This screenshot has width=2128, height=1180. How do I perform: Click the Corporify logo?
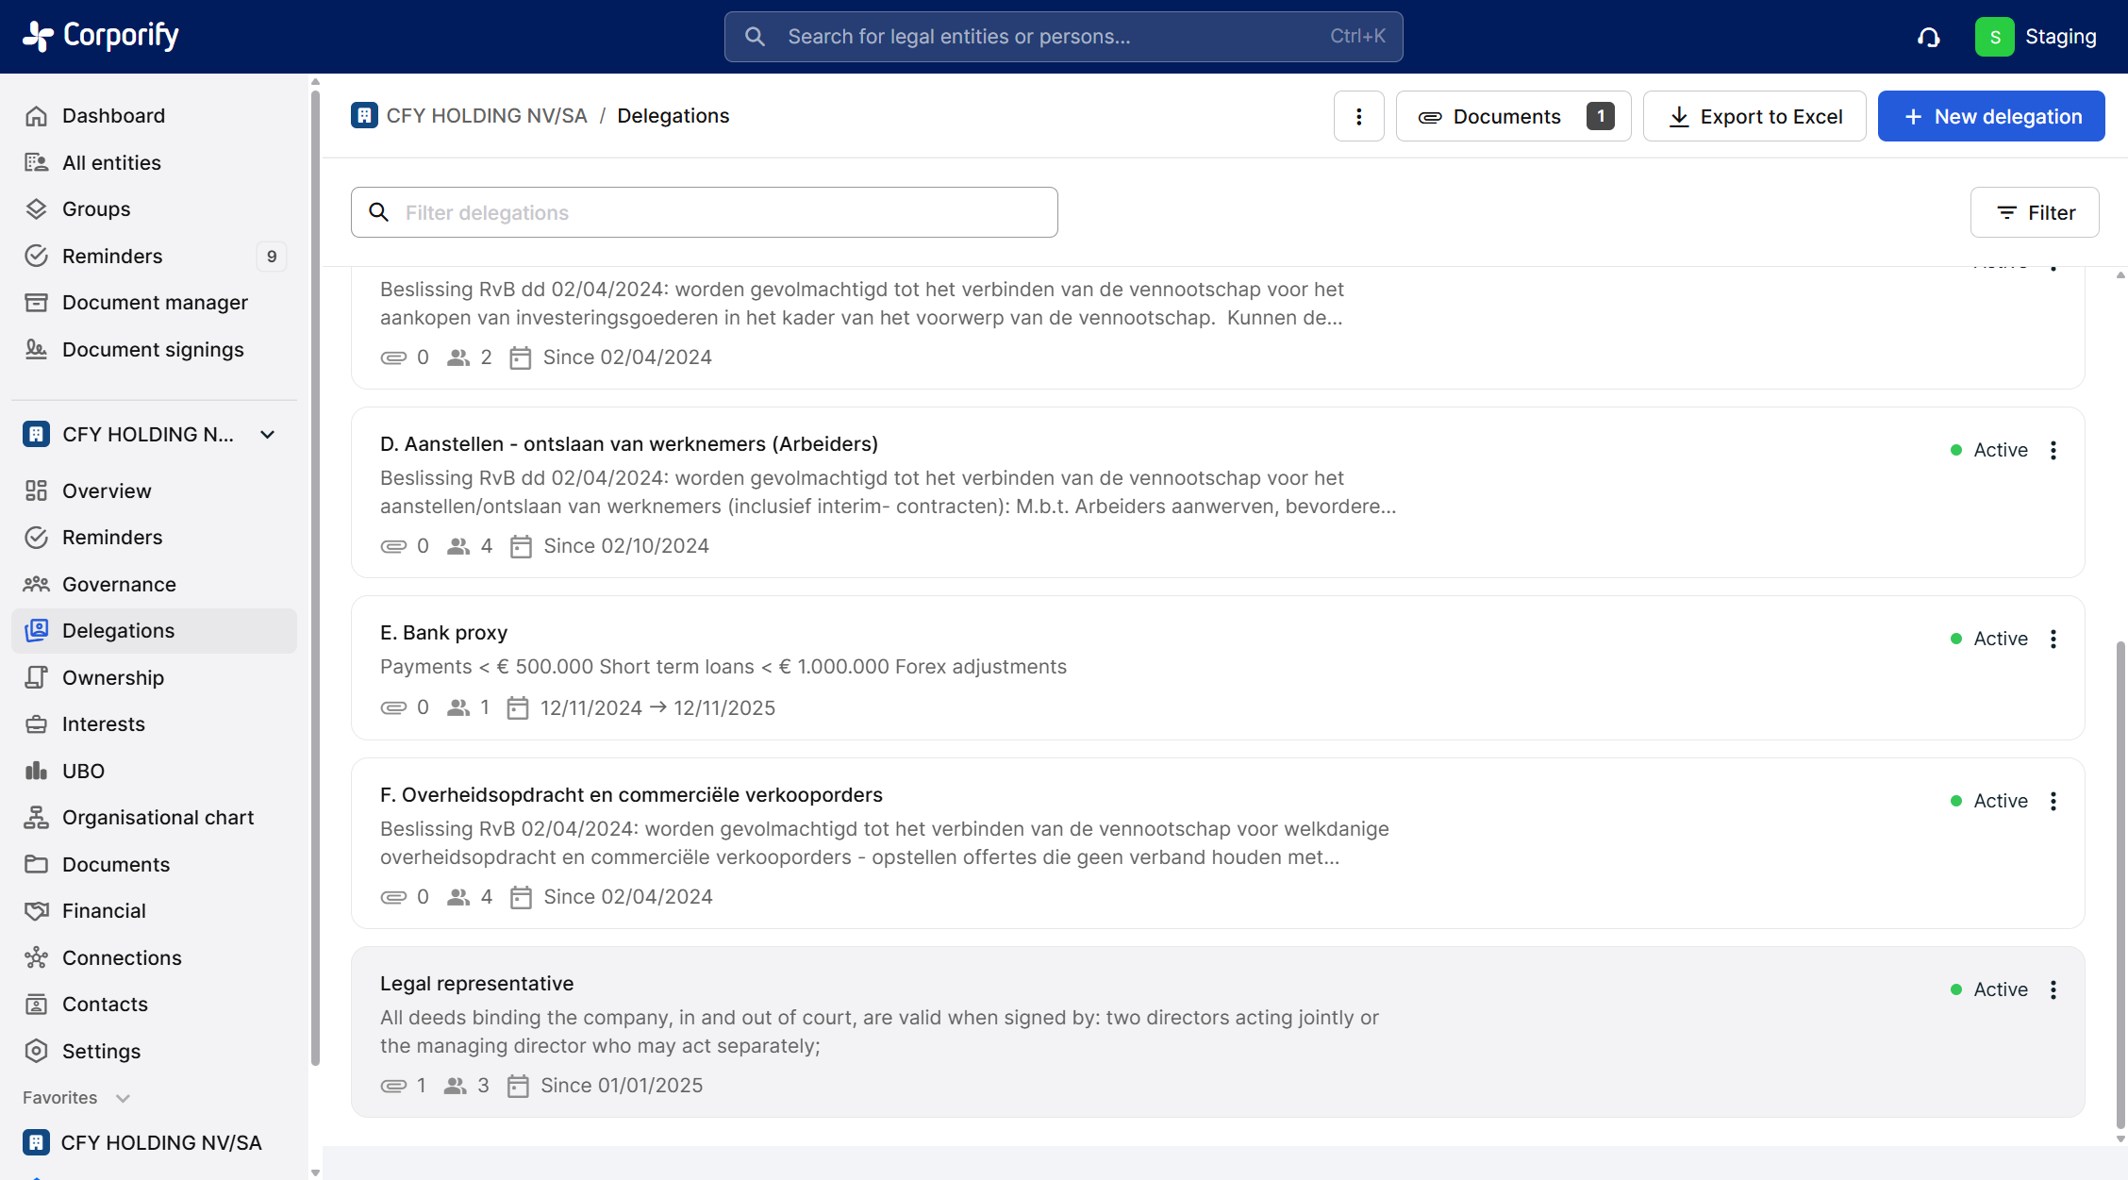[x=101, y=36]
